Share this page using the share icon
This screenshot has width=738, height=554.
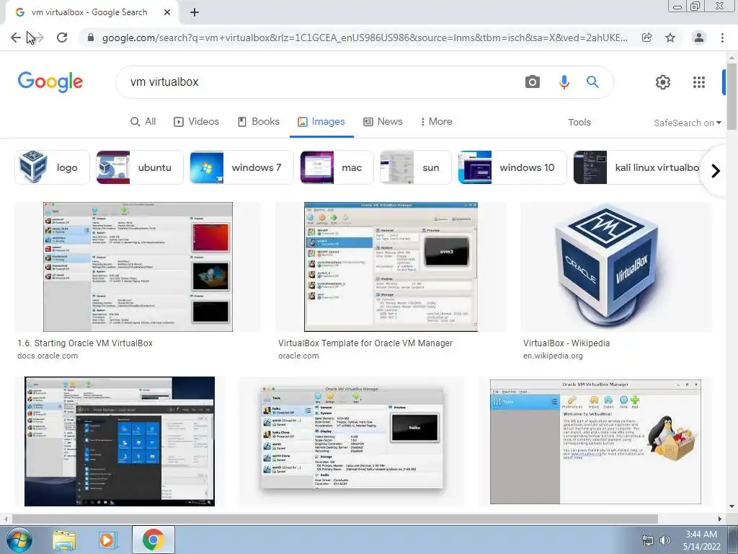tap(646, 38)
